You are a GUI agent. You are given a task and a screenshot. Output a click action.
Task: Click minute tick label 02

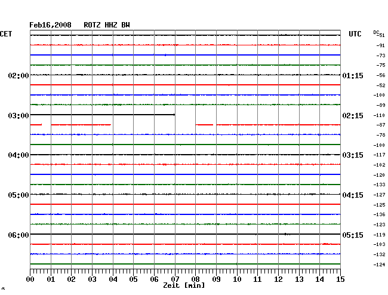[x=71, y=279]
